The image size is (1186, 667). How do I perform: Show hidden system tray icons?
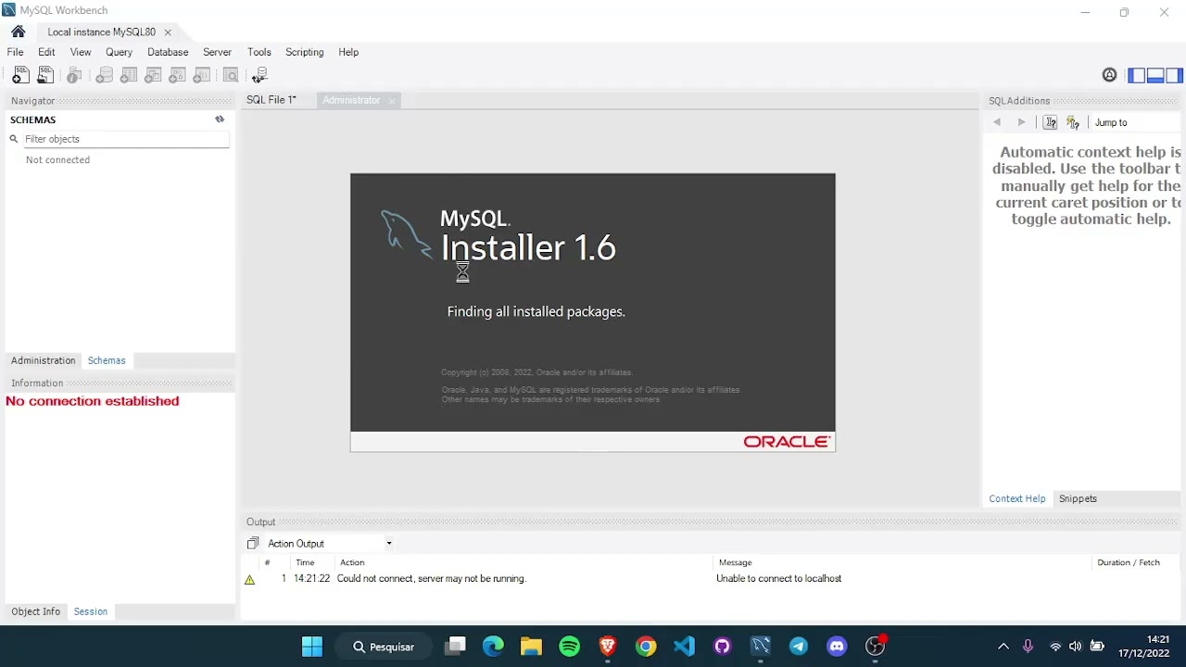[x=1003, y=647]
